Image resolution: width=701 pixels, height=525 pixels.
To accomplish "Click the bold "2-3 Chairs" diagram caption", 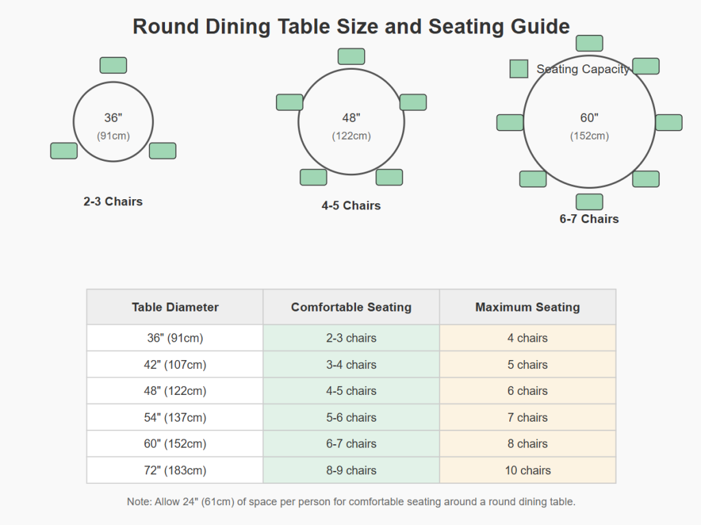I will click(113, 202).
